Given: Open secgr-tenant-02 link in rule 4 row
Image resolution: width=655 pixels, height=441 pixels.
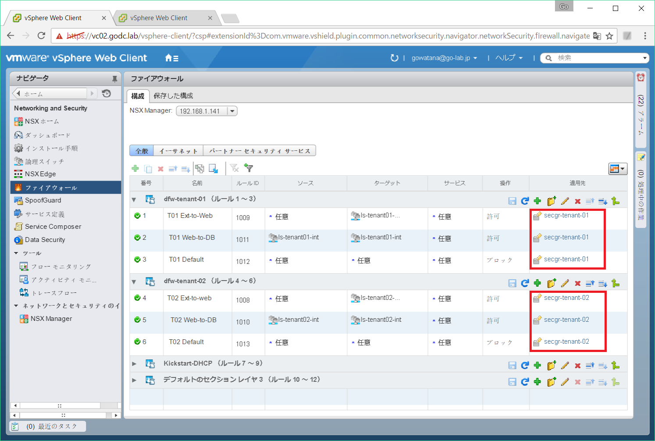Looking at the screenshot, I should click(x=566, y=298).
